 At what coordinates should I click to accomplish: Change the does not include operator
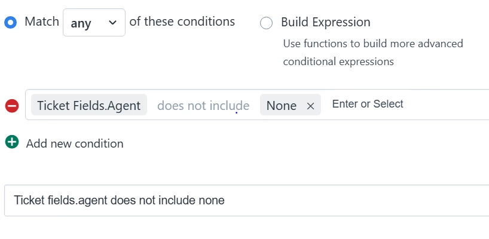click(203, 106)
